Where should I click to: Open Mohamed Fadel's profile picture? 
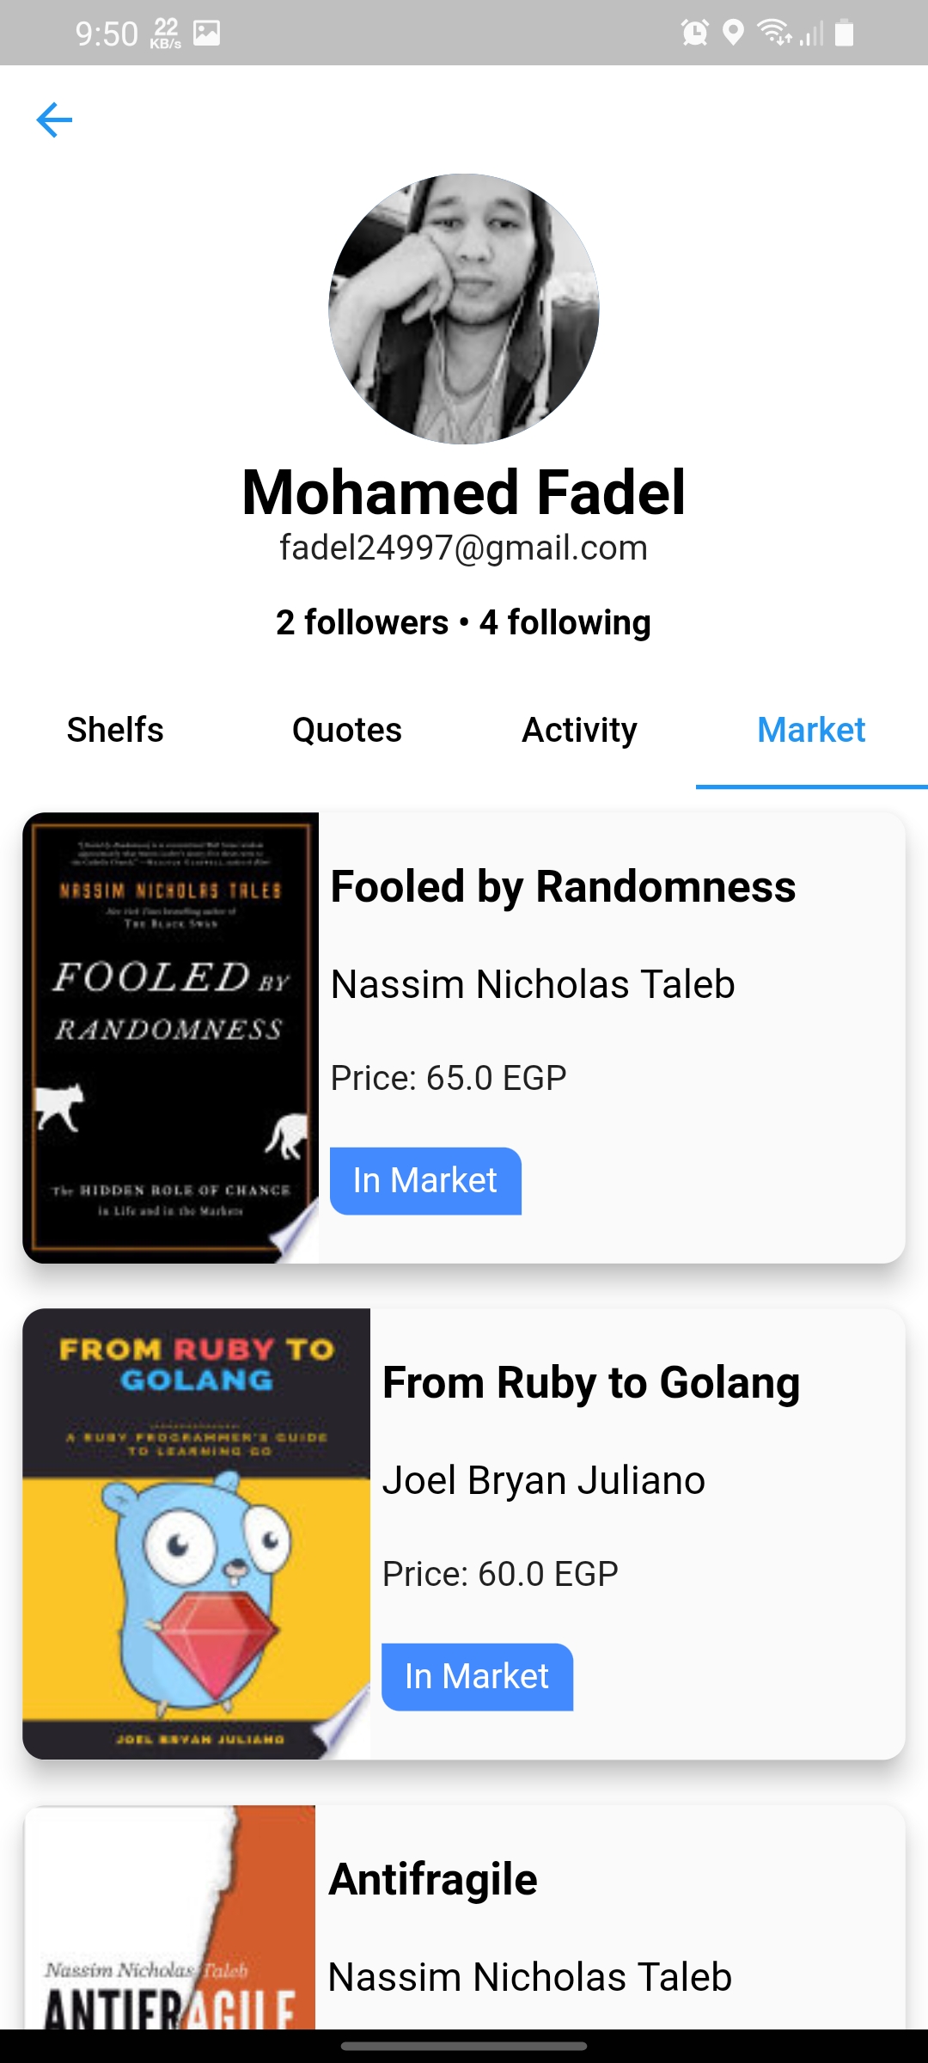464,309
